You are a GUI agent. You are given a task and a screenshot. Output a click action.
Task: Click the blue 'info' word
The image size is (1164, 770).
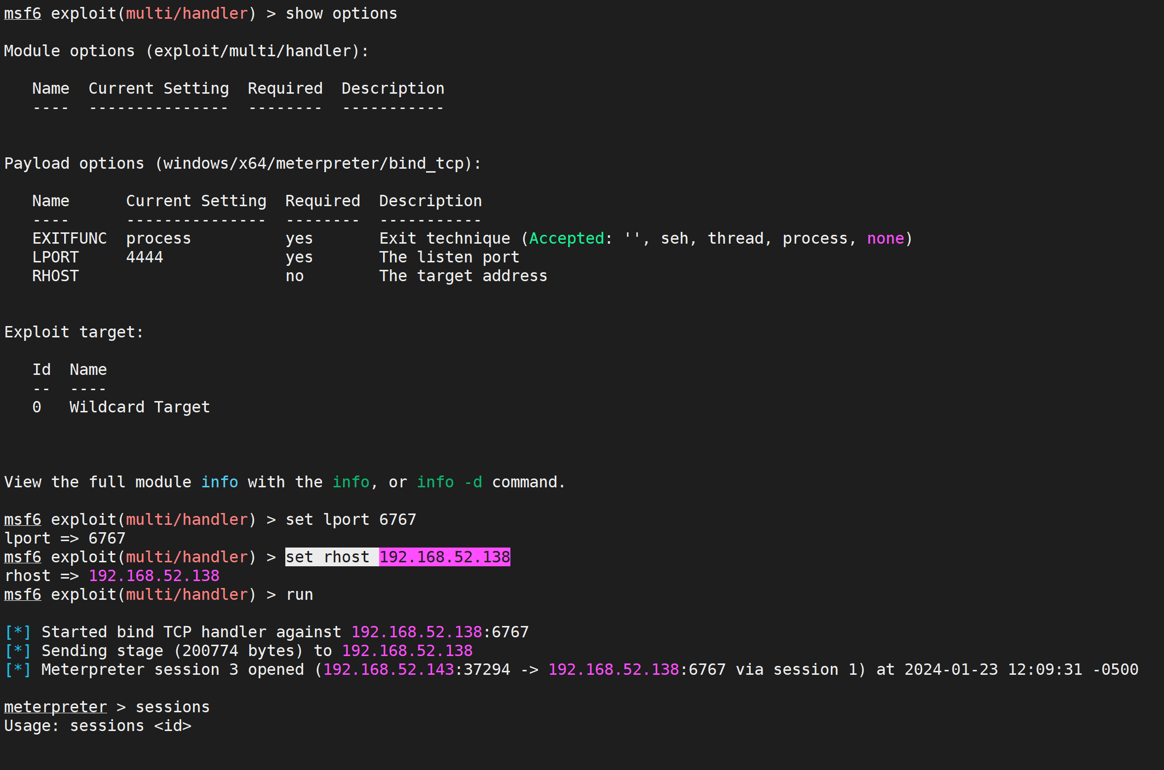tap(219, 482)
